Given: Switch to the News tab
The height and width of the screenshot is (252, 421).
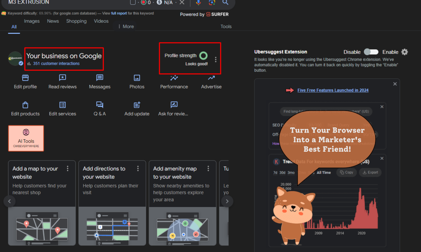Looking at the screenshot, I should tap(53, 21).
